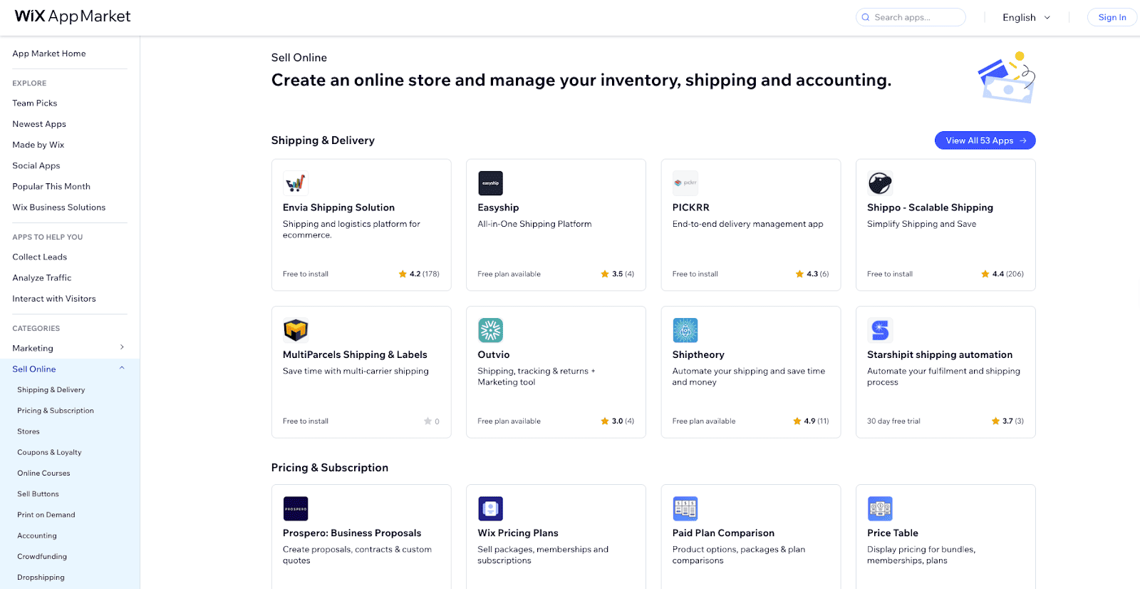The width and height of the screenshot is (1140, 589).
Task: Click the star rating on Shiptheory card
Action: (811, 421)
